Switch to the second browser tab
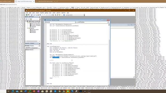This screenshot has width=166, height=93. pos(25,1)
